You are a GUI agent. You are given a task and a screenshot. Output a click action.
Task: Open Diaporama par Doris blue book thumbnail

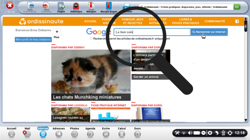coord(151,115)
